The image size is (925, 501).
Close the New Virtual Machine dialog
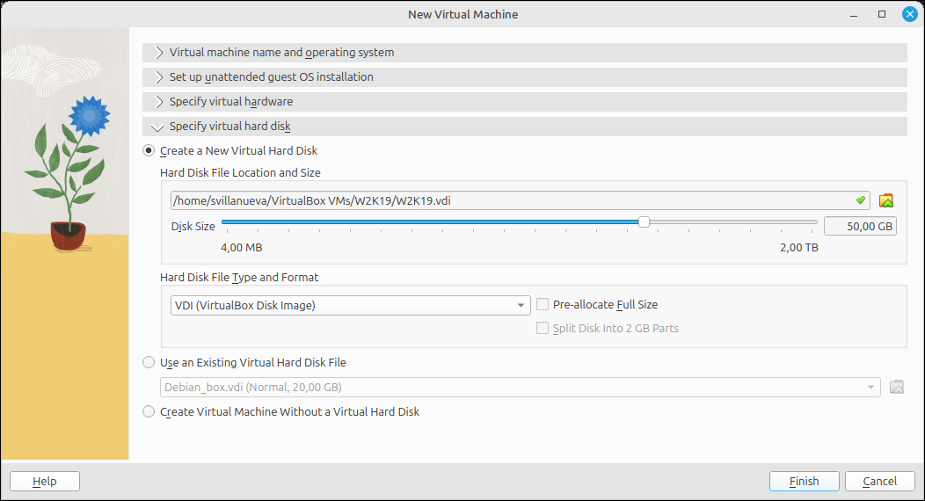pyautogui.click(x=910, y=14)
